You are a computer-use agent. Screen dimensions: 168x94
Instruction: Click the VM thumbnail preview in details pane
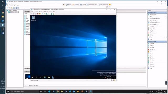coord(28,77)
